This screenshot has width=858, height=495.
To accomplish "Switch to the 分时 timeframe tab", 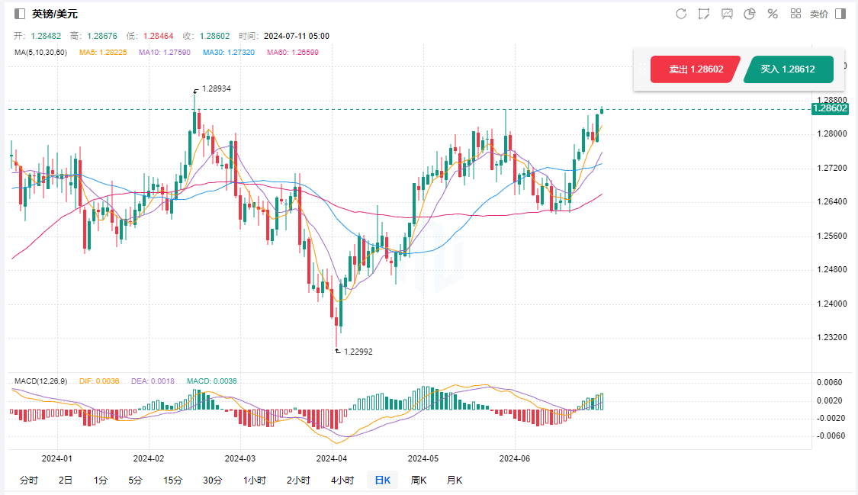I will click(x=28, y=480).
